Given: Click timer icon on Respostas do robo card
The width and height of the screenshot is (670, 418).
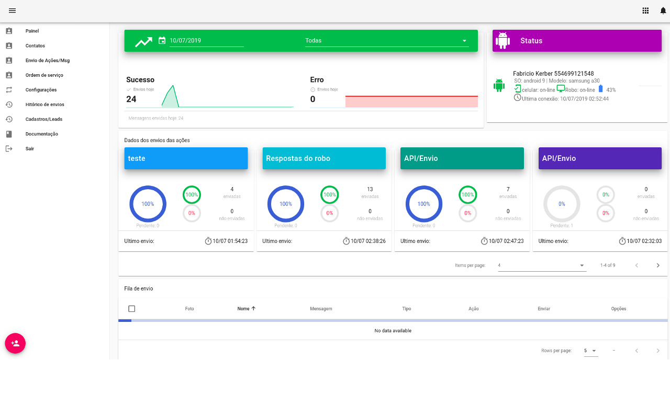Looking at the screenshot, I should point(347,241).
